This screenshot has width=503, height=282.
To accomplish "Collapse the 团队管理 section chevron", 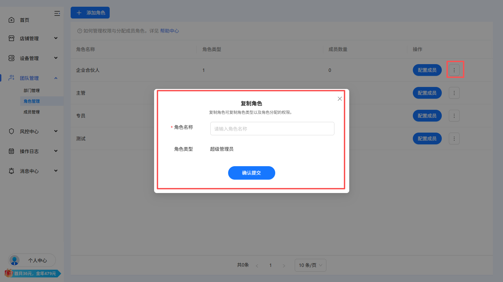I will click(x=56, y=78).
